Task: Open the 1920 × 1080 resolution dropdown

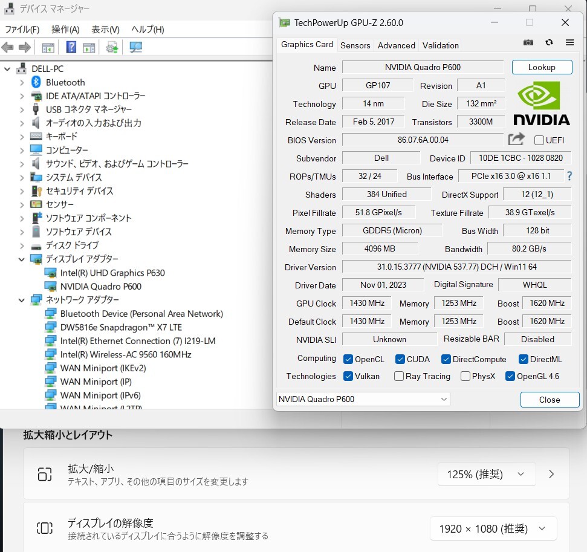Action: pyautogui.click(x=493, y=529)
